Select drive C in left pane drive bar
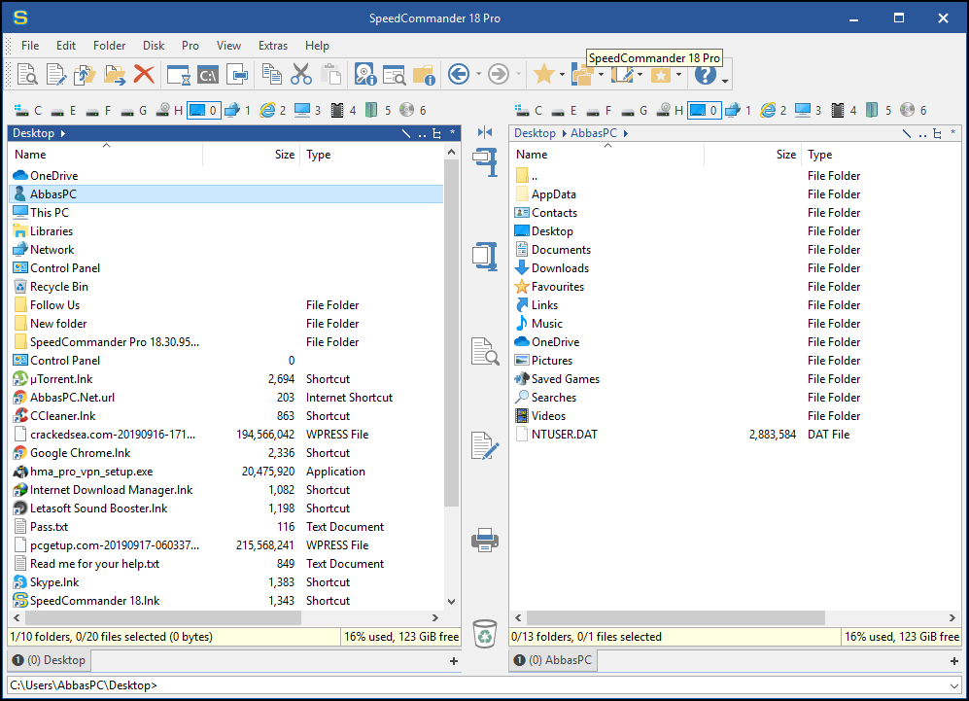This screenshot has width=969, height=701. (28, 110)
